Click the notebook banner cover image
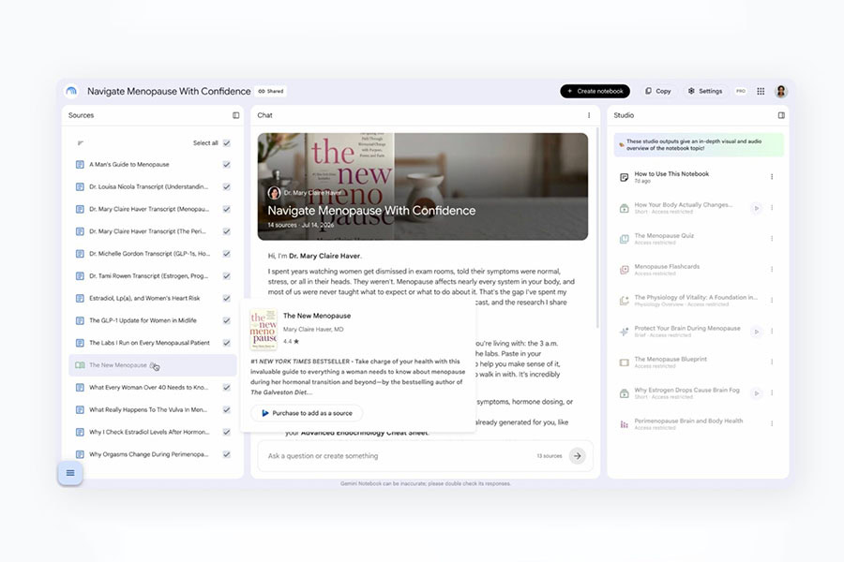Viewport: 844px width, 562px height. tap(423, 186)
